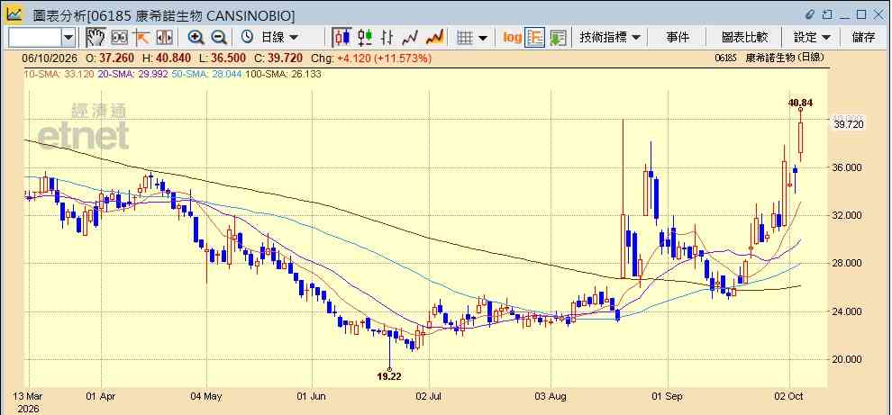Open 圖表比較 chart comparison
The width and height of the screenshot is (892, 415).
click(x=744, y=38)
